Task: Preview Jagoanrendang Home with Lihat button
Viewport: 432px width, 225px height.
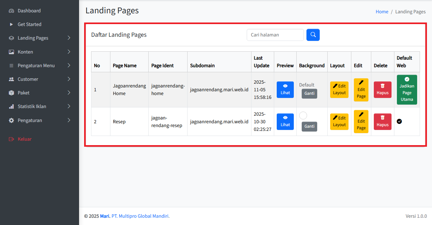Action: (285, 90)
